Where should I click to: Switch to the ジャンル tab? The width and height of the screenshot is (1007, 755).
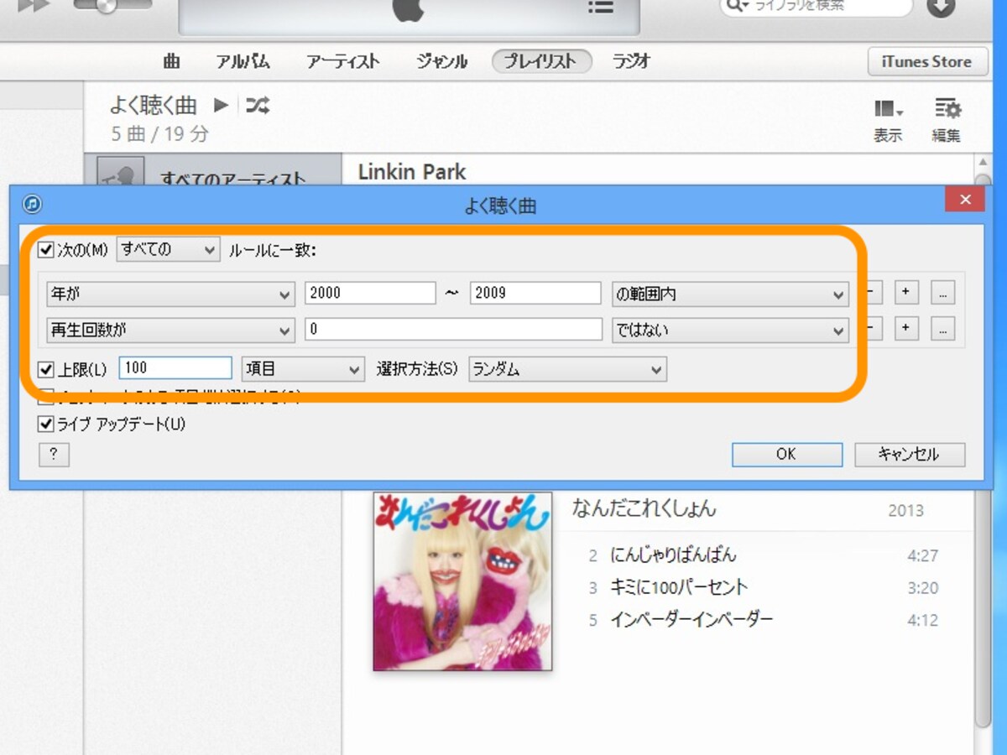[441, 61]
